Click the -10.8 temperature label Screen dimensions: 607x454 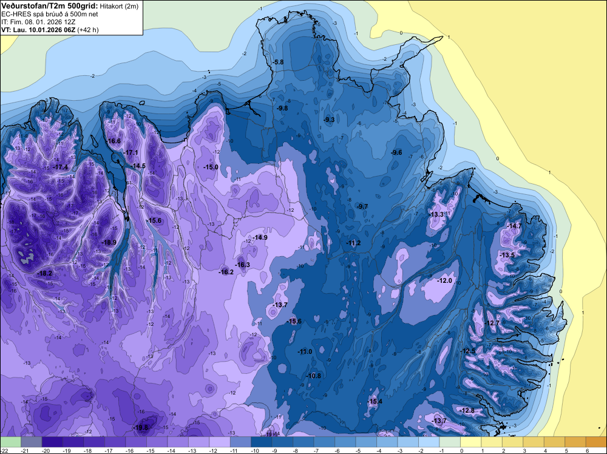click(x=314, y=376)
